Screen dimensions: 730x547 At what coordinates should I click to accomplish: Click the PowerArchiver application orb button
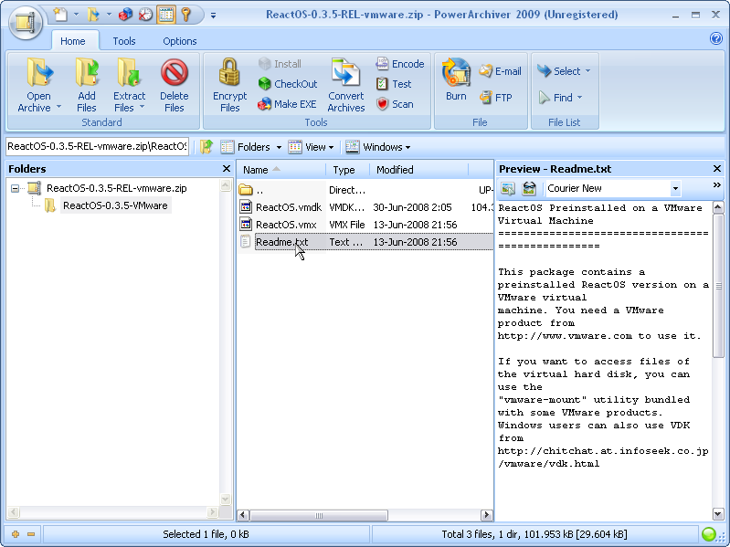tap(26, 22)
